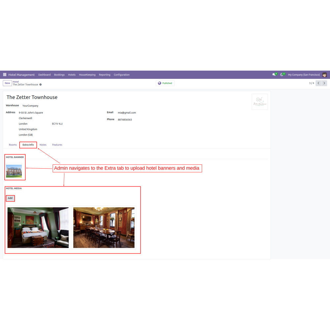Switch to the Features tab
The width and height of the screenshot is (330, 330).
tap(57, 145)
